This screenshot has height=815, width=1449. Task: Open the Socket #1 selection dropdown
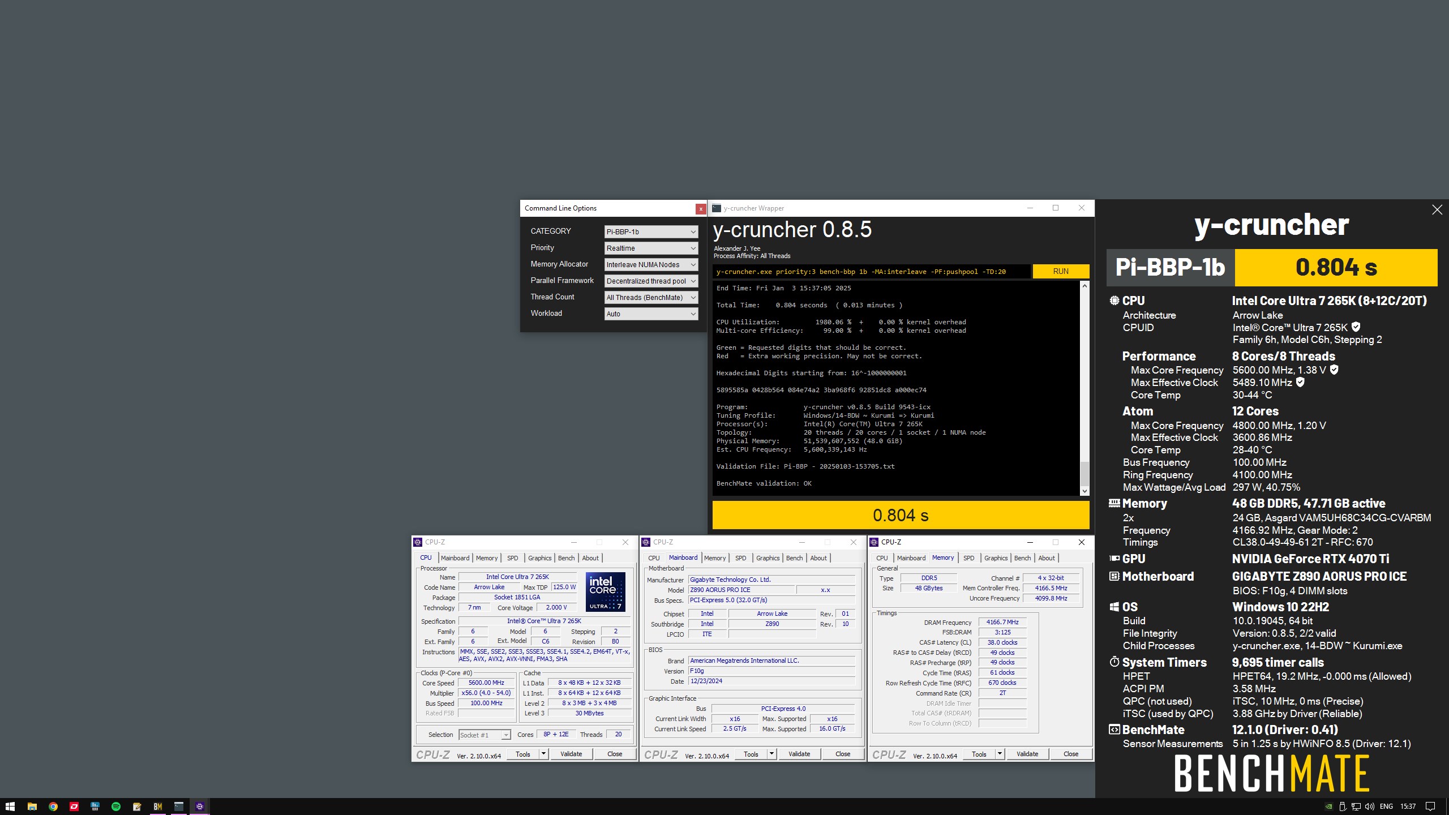pos(485,735)
